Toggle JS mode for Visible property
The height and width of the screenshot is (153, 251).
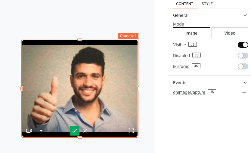coord(192,44)
